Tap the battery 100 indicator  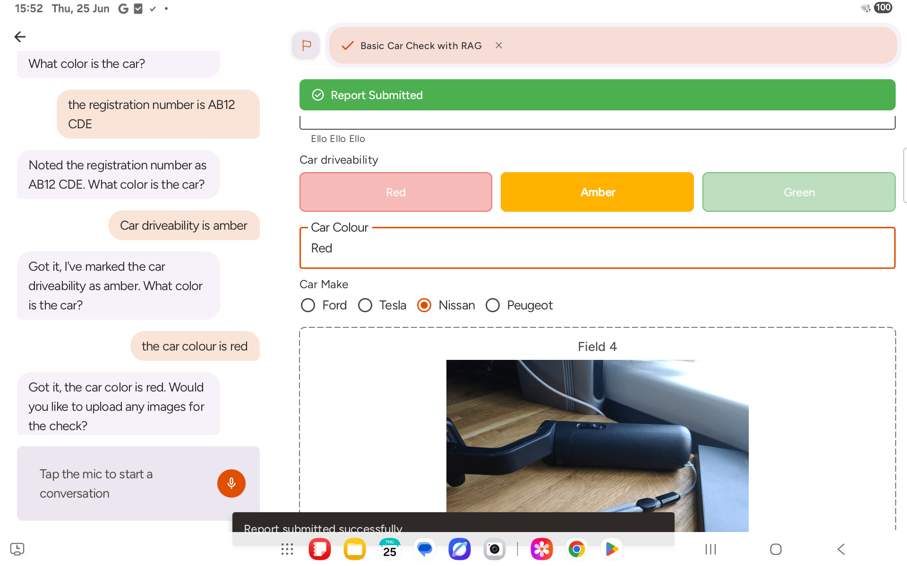click(x=883, y=8)
